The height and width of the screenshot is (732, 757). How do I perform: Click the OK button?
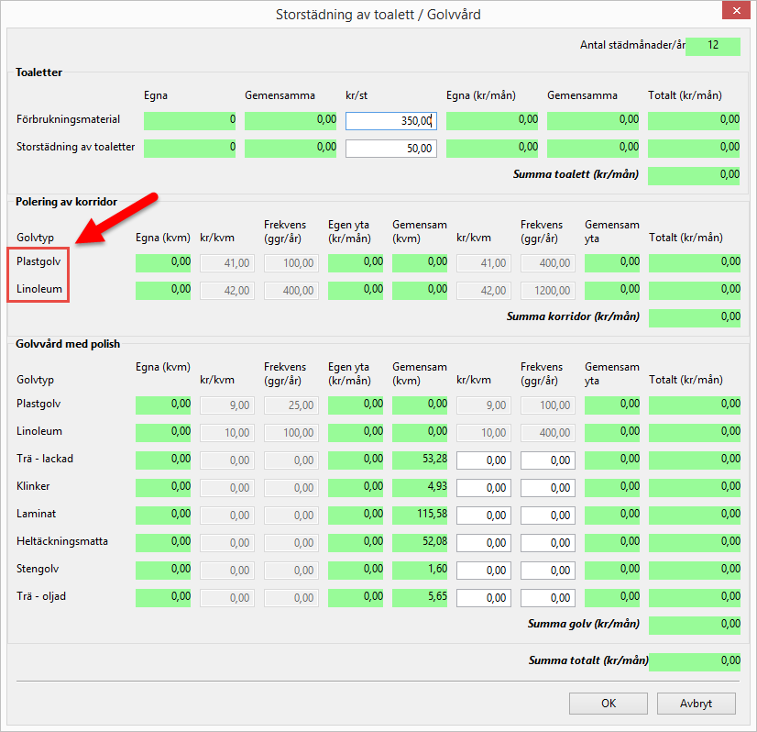[608, 704]
